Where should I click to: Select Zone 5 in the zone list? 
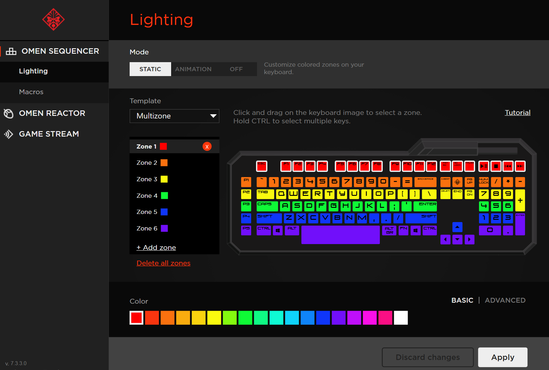(174, 212)
